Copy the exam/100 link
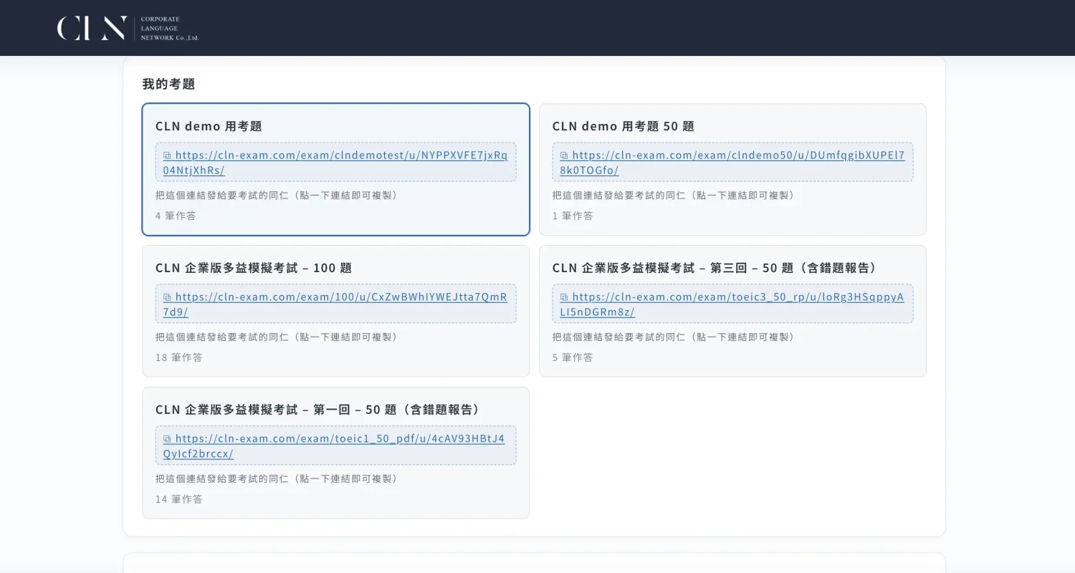This screenshot has height=573, width=1075. 335,304
